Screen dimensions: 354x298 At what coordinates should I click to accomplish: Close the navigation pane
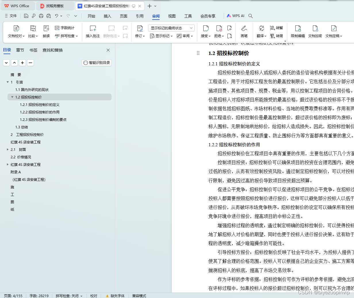(x=108, y=50)
